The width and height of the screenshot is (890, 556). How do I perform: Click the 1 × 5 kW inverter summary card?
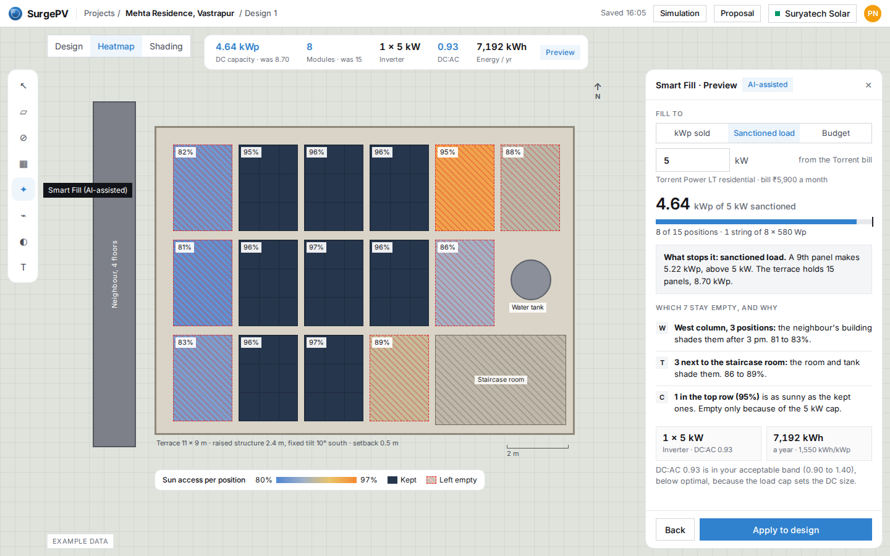coord(709,444)
